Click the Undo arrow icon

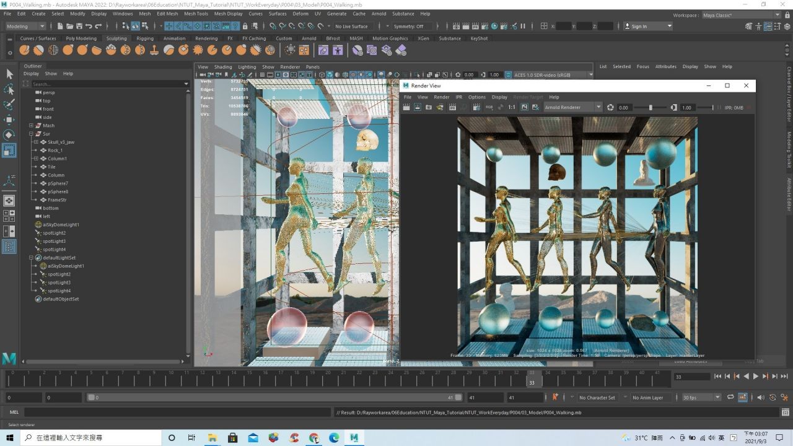coord(89,26)
